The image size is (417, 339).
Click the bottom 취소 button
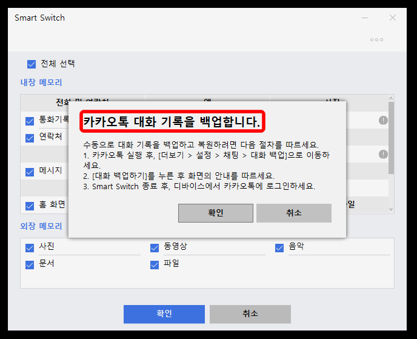click(x=250, y=314)
